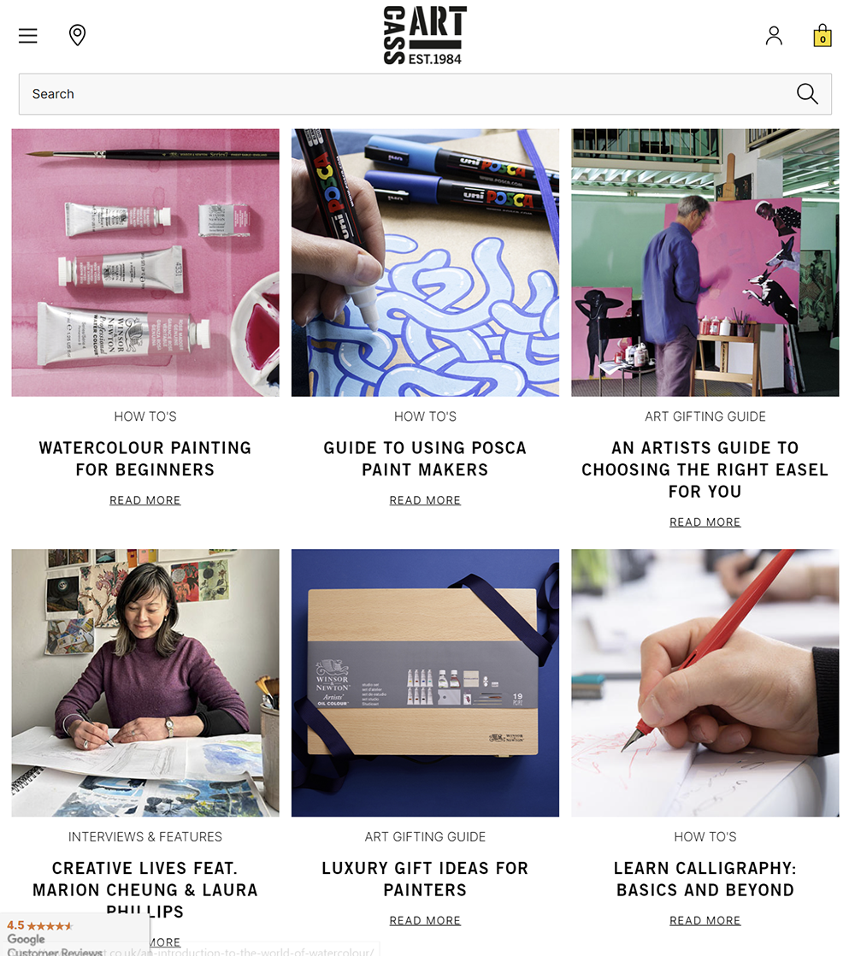Click the magnifying glass search icon
This screenshot has height=956, width=855.
coord(807,94)
